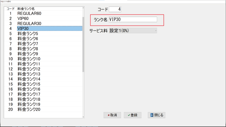Select 料金ランク12 in the list
Screen dimensions: 226x127
click(x=43, y=69)
